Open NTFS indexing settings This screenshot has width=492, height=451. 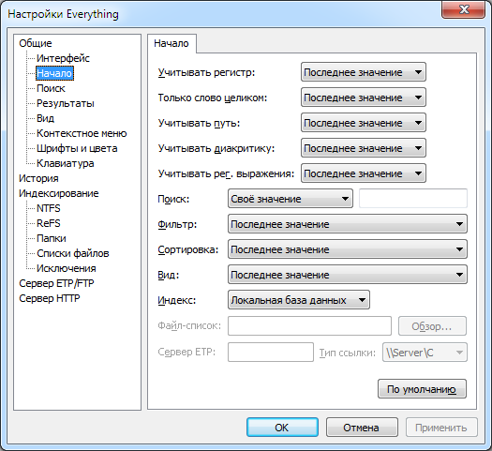[49, 208]
